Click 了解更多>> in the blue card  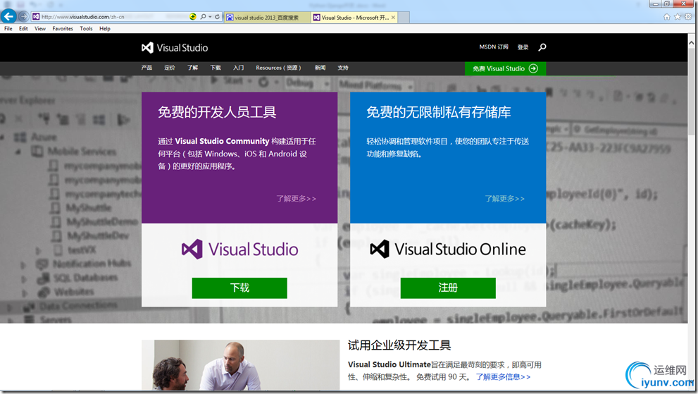(x=505, y=199)
